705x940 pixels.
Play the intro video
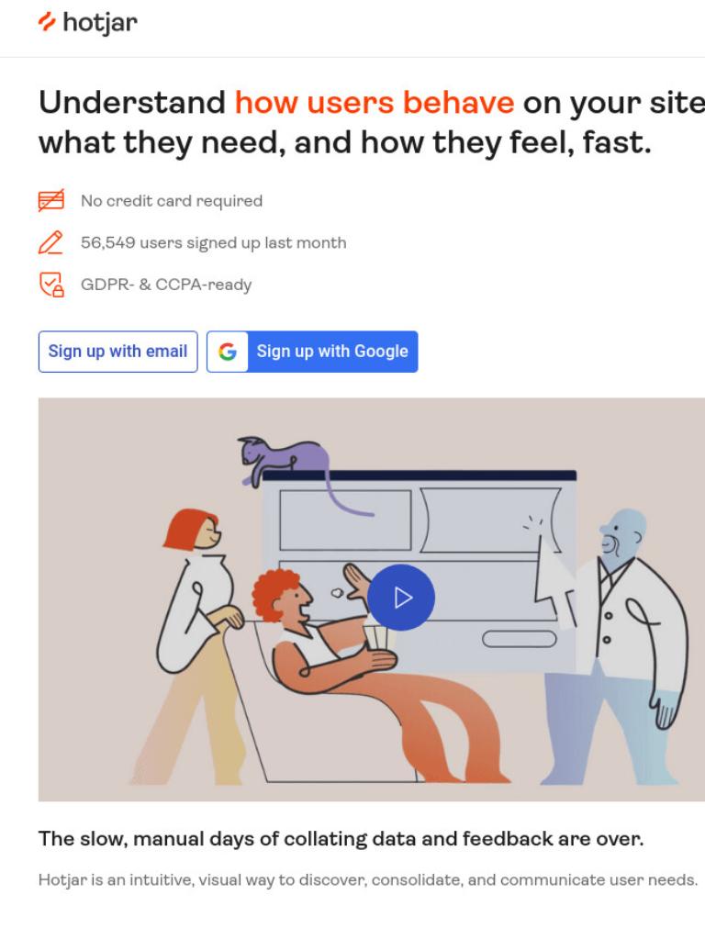click(401, 598)
